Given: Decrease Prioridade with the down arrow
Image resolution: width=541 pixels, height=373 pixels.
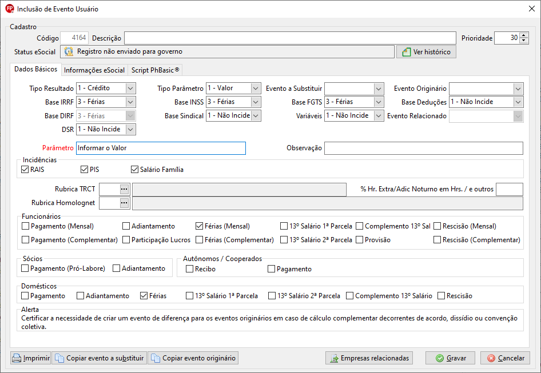Looking at the screenshot, I should [524, 41].
